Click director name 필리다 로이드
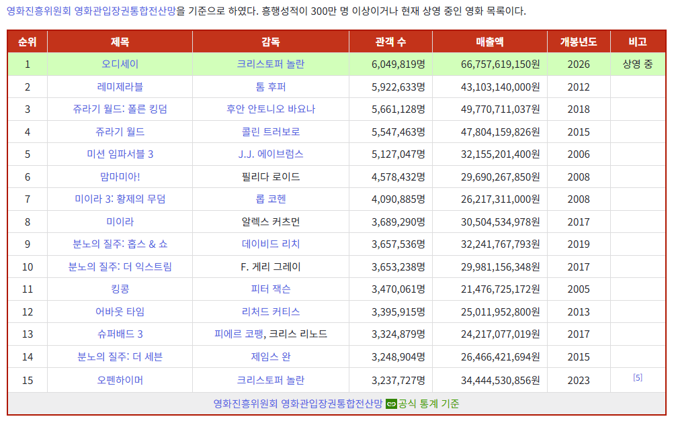 [x=271, y=177]
